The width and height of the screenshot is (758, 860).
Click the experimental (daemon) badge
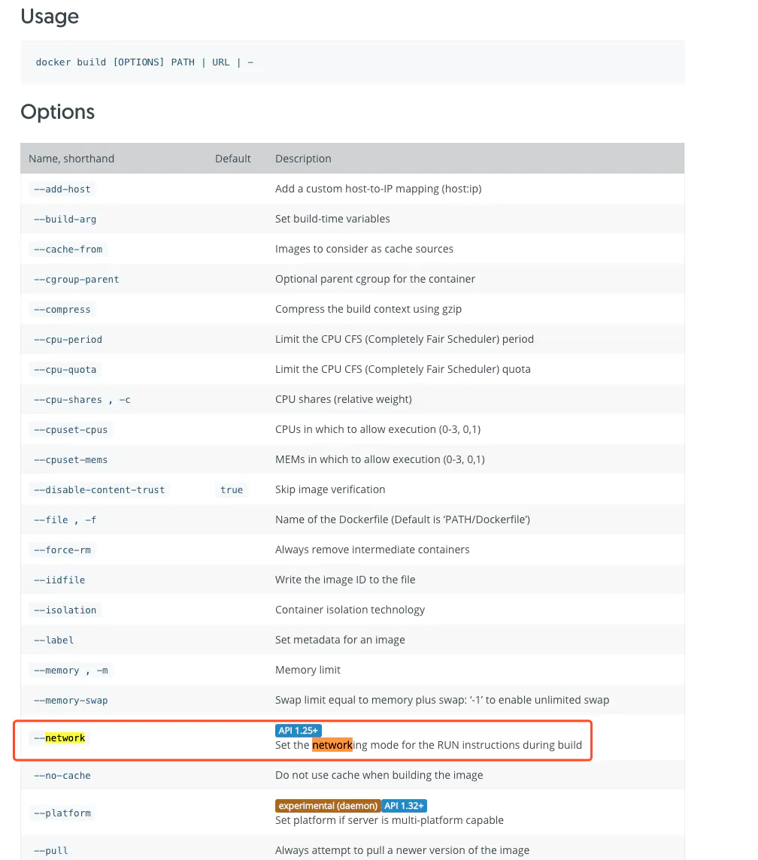point(328,805)
